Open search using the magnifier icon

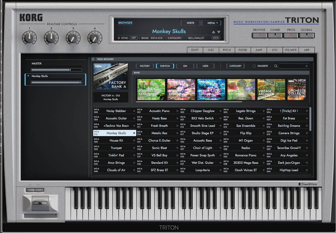coord(276,66)
